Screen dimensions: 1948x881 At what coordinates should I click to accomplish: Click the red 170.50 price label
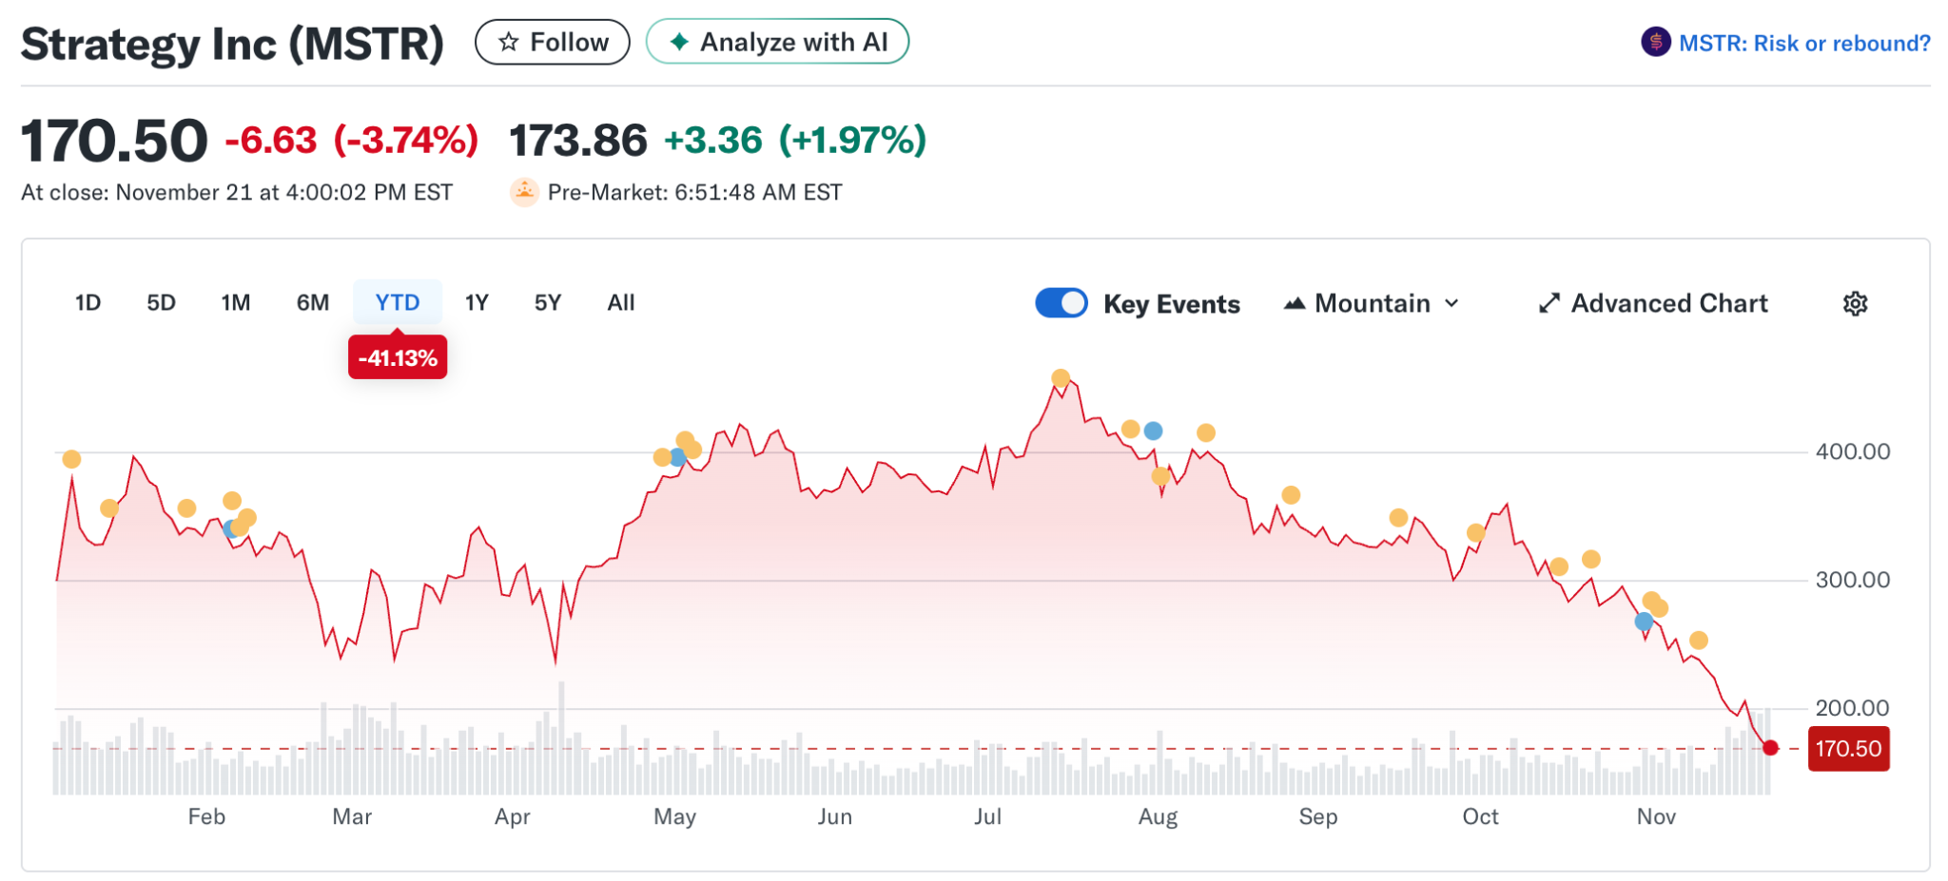pyautogui.click(x=1847, y=748)
